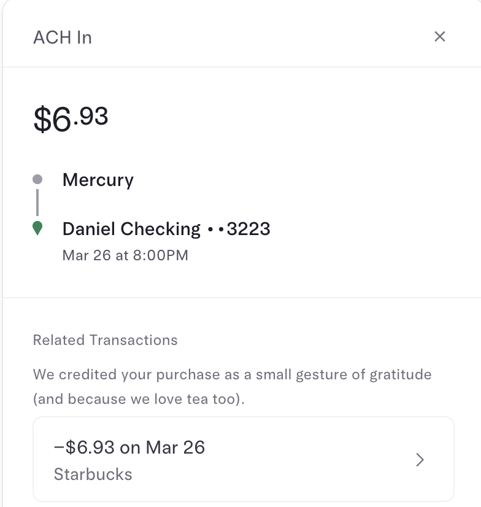This screenshot has height=507, width=481.
Task: Click the Related Transactions heading
Action: click(x=106, y=340)
